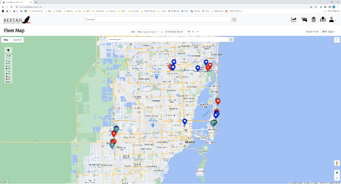
Task: Open the fleet map icon in header
Action: 323,19
